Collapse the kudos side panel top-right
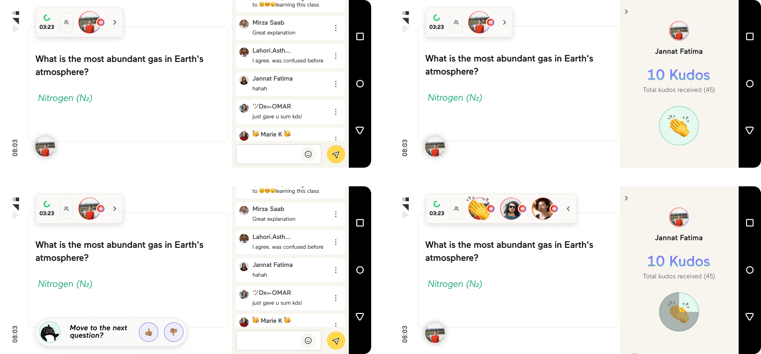 pos(626,12)
